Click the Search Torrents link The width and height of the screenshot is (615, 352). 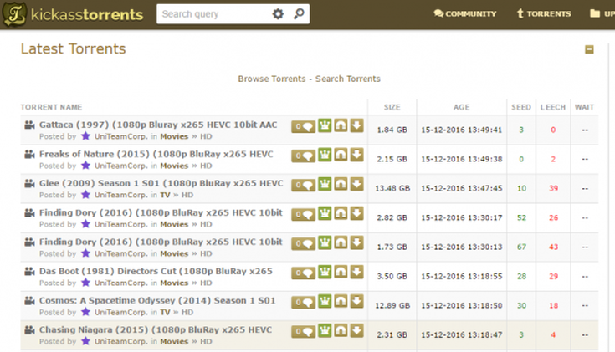point(348,79)
